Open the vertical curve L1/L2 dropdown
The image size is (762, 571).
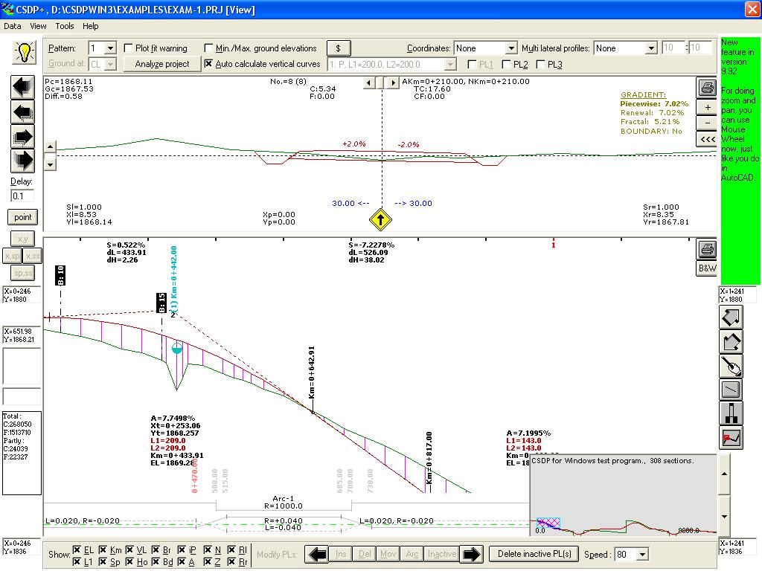coord(450,64)
